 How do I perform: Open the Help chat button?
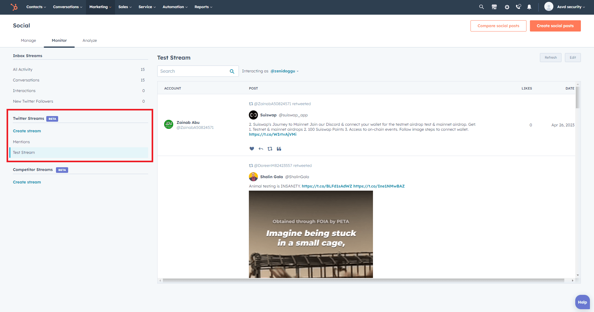582,302
